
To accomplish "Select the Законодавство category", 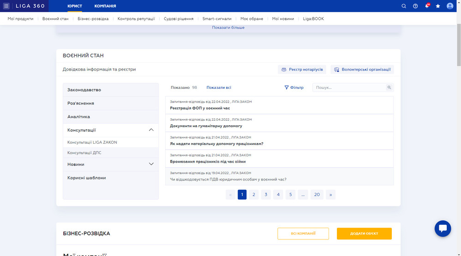I will coord(111,90).
